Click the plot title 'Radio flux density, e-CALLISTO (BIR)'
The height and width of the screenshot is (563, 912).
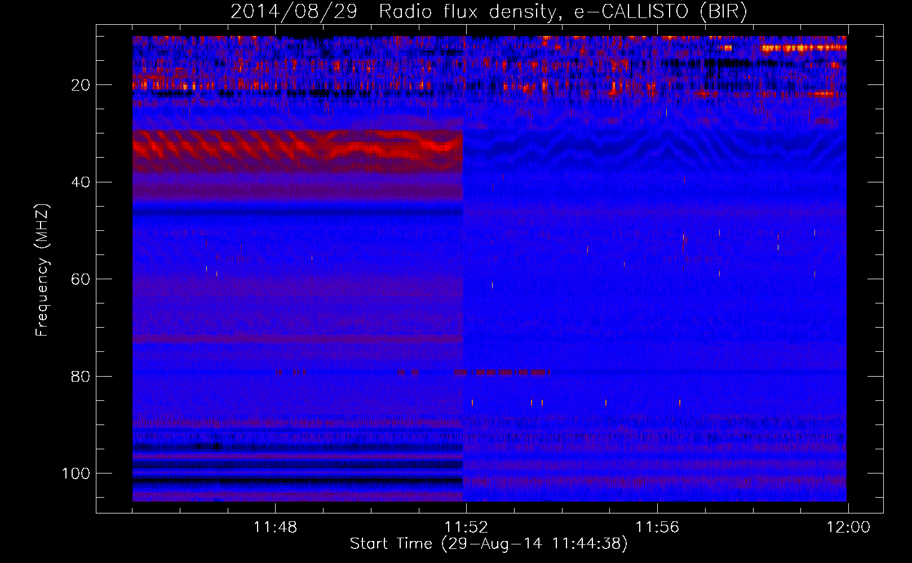tap(563, 12)
